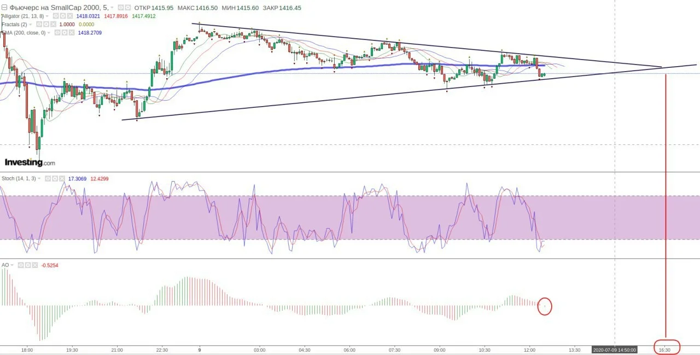Click the crosshair time label 2020-07-09 14:50:00
Screen dimensions: 700x355
(x=615, y=350)
